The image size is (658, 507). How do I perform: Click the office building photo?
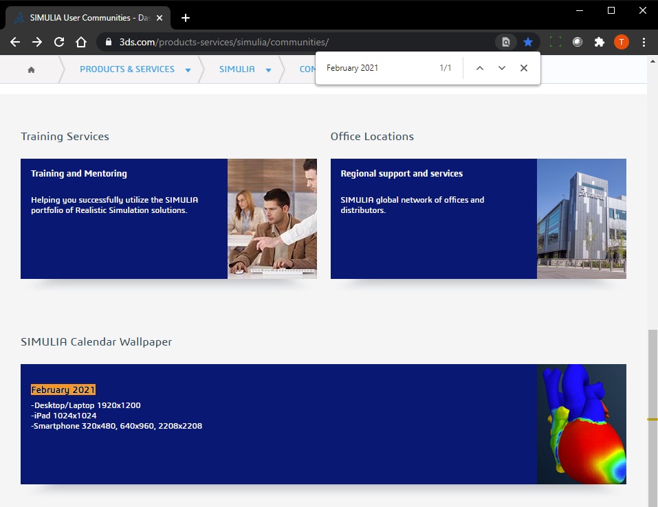(582, 218)
